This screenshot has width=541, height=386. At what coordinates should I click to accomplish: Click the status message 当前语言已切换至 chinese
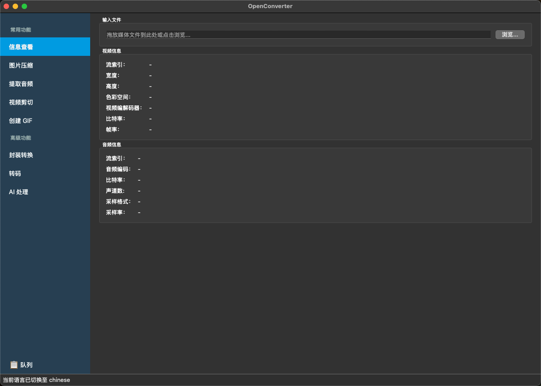(37, 380)
